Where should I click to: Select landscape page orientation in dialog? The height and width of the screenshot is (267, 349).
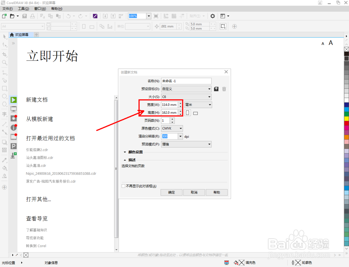(x=195, y=113)
